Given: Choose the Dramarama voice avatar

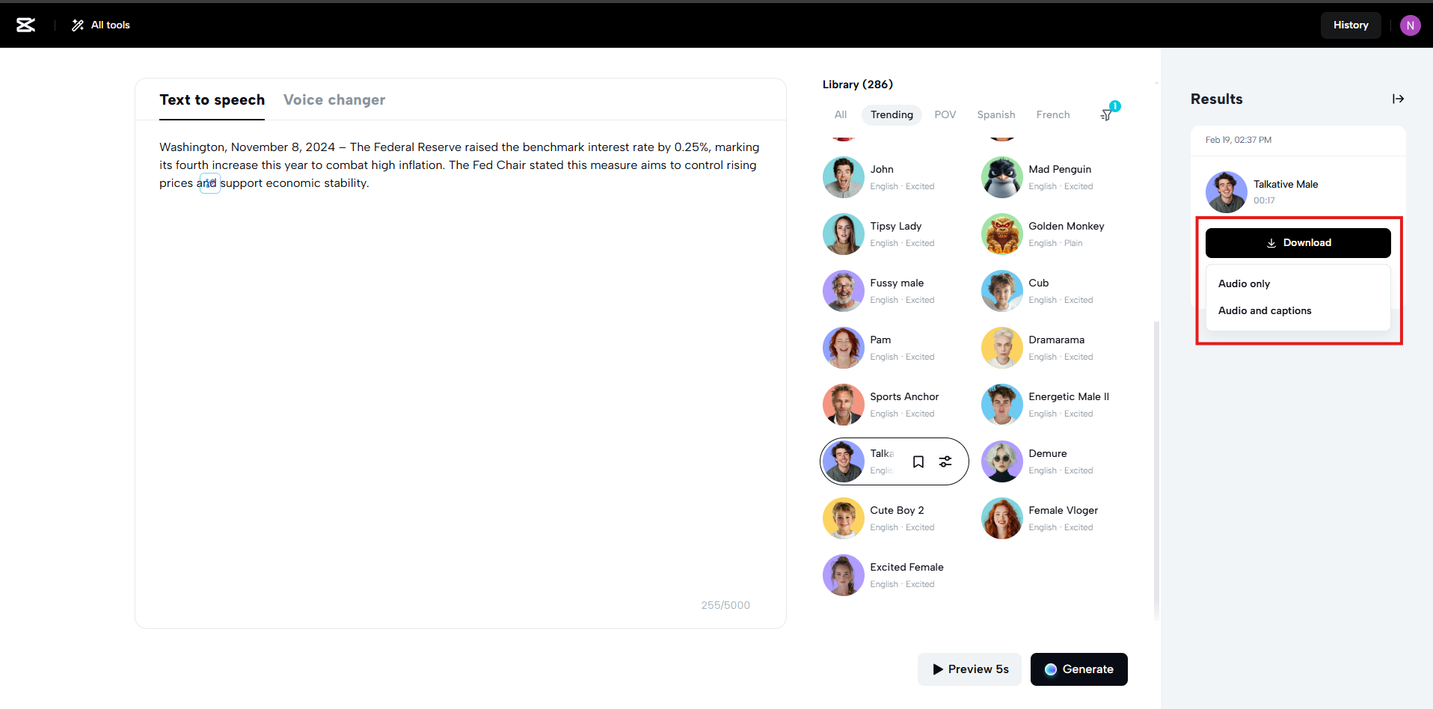Looking at the screenshot, I should pyautogui.click(x=1002, y=348).
